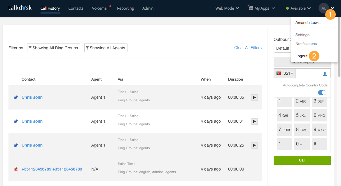The height and width of the screenshot is (186, 341).
Task: Play the 00:00:35 Chris John call recording
Action: point(254,97)
